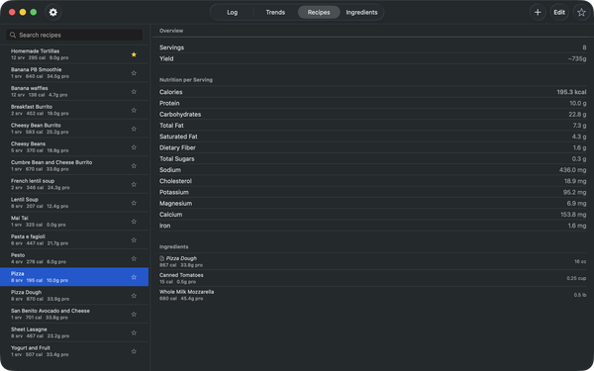
Task: Focus the Search recipes field
Action: [x=74, y=35]
